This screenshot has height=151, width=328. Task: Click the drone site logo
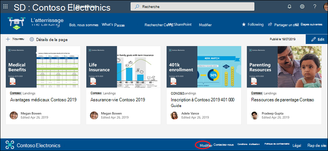[x=16, y=23]
